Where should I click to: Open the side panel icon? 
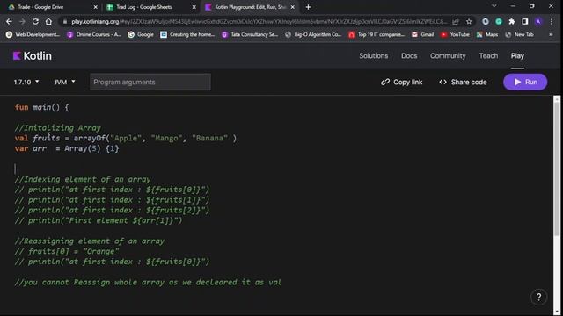click(x=525, y=21)
